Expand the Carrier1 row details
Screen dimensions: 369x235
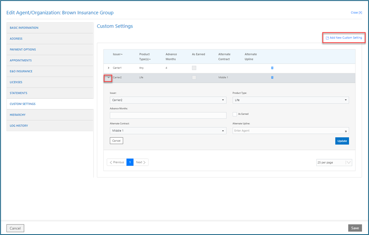(109, 68)
